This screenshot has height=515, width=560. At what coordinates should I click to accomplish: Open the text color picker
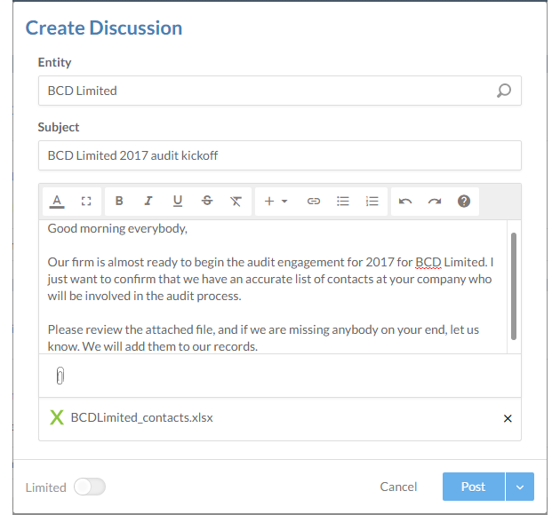pyautogui.click(x=57, y=202)
